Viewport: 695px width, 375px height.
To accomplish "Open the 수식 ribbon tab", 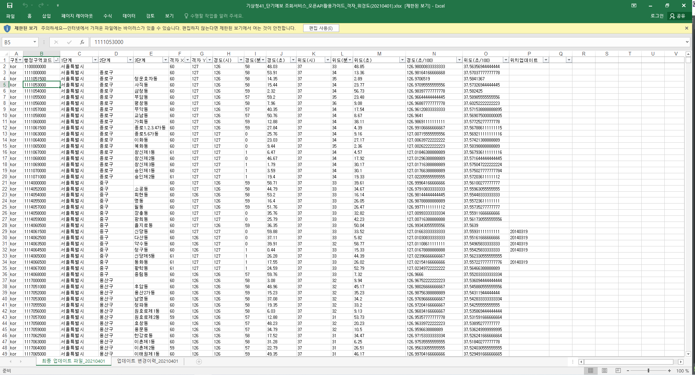I will [x=108, y=16].
